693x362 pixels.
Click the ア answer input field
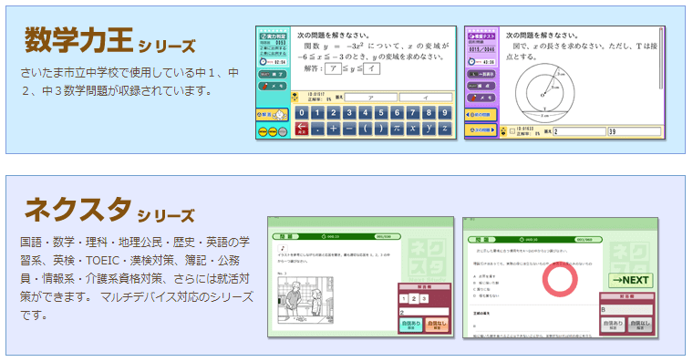(x=371, y=98)
